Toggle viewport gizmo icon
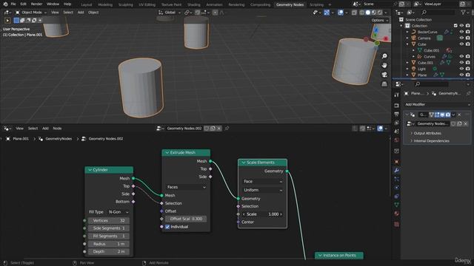 327,13
